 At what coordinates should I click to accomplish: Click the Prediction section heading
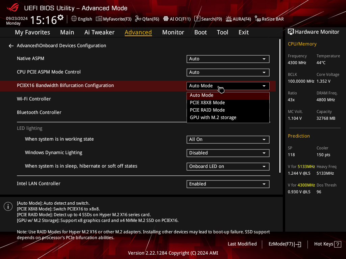click(x=299, y=136)
